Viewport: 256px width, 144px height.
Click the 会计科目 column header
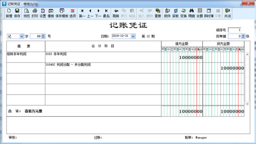tap(103, 46)
